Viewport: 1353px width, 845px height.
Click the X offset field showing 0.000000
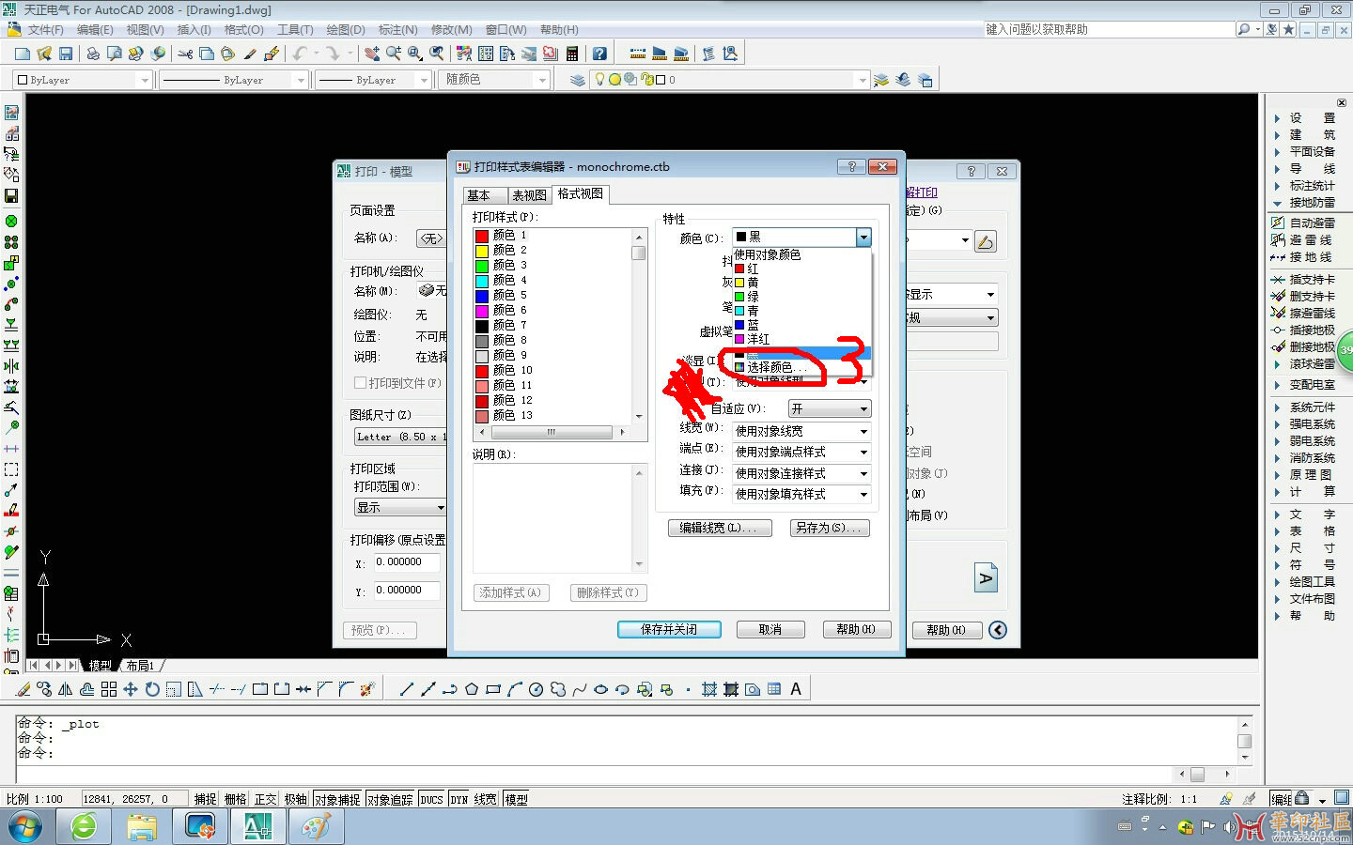point(407,562)
